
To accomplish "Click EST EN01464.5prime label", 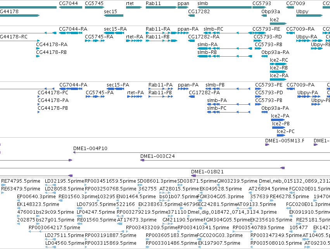I will pyautogui.click(x=136, y=197).
